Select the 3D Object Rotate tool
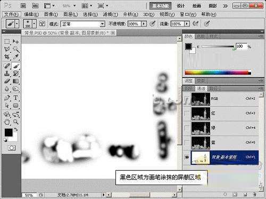The height and width of the screenshot is (199, 266). click(7, 114)
